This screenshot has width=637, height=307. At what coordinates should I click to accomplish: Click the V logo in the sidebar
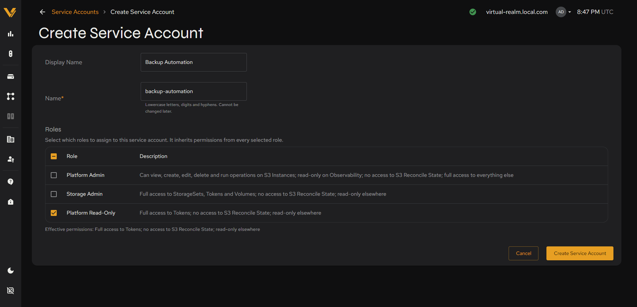tap(10, 12)
